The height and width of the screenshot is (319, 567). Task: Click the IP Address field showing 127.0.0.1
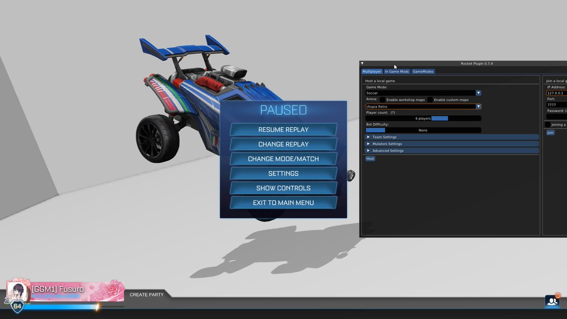pos(557,93)
